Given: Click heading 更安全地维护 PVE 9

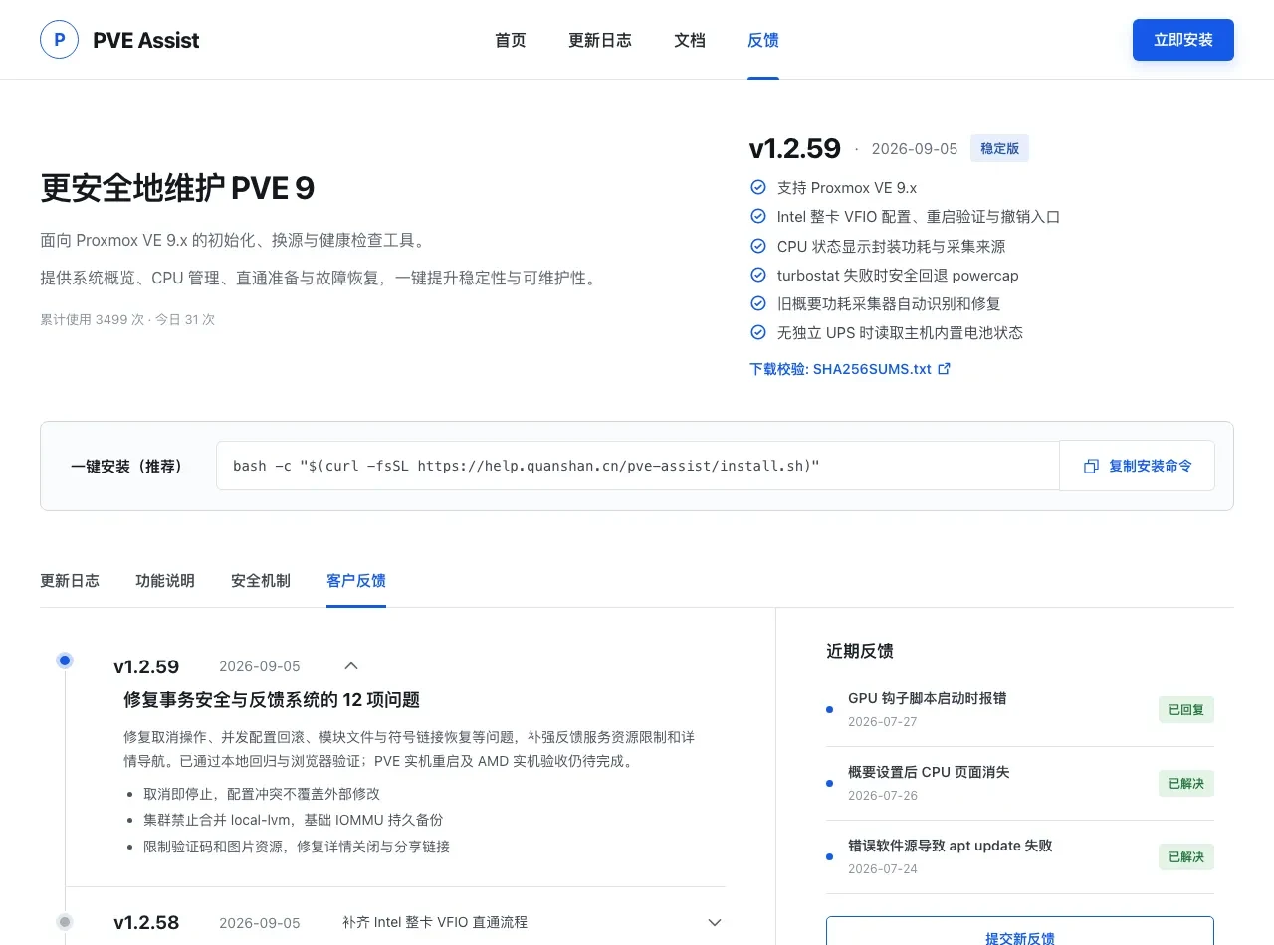Looking at the screenshot, I should point(177,188).
